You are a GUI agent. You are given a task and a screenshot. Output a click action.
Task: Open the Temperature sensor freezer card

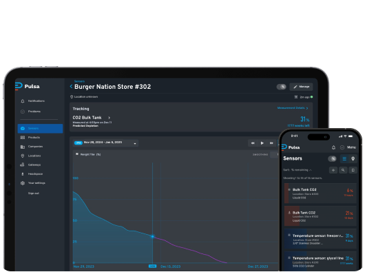(x=320, y=239)
